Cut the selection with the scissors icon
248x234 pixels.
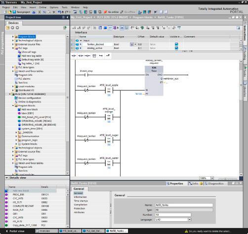point(40,12)
